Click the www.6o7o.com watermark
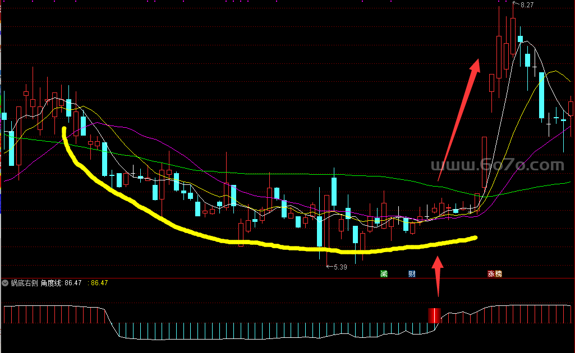Image resolution: width=575 pixels, height=353 pixels. coord(497,165)
